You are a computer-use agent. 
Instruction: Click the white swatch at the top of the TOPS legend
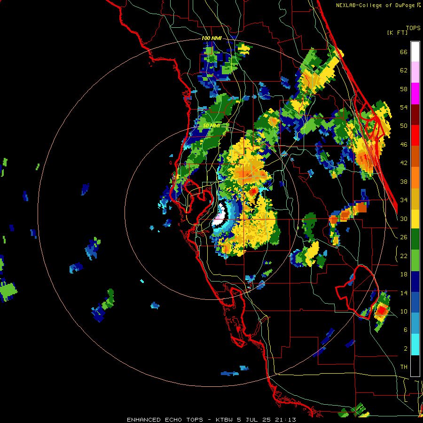coord(415,52)
